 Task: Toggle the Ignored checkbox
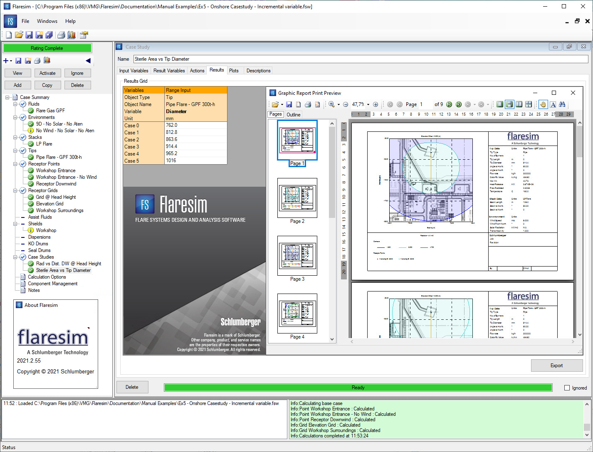(567, 388)
